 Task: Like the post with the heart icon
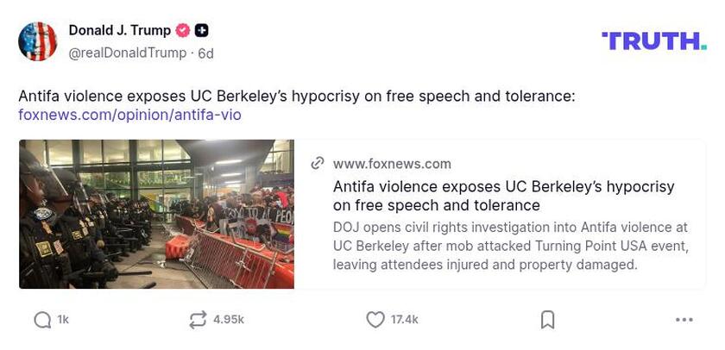(x=375, y=320)
